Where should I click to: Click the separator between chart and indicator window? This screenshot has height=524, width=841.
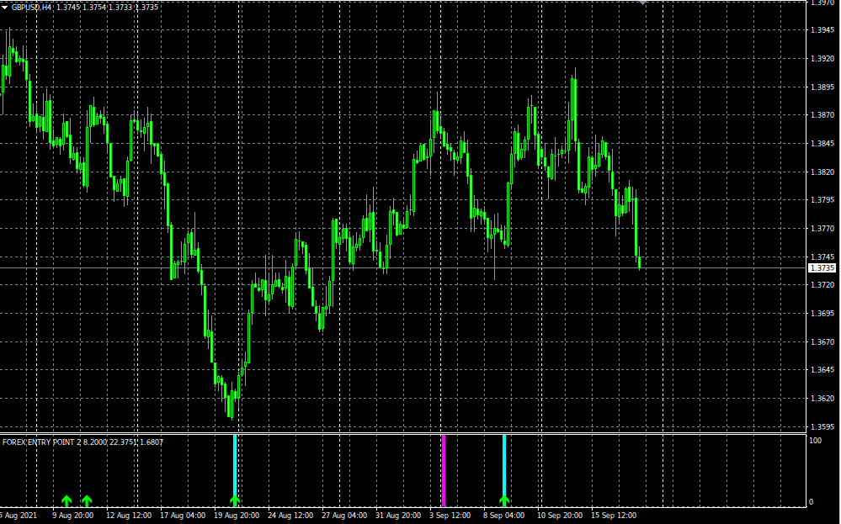tap(404, 434)
